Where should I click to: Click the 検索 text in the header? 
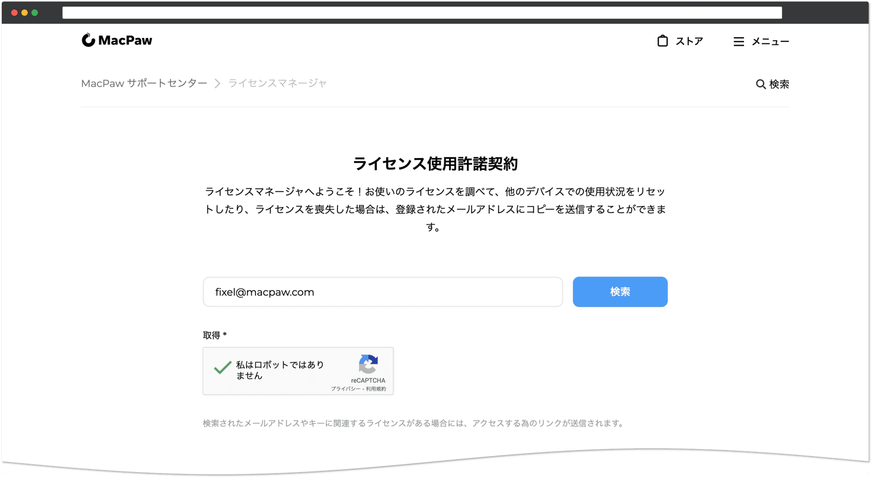[x=779, y=84]
